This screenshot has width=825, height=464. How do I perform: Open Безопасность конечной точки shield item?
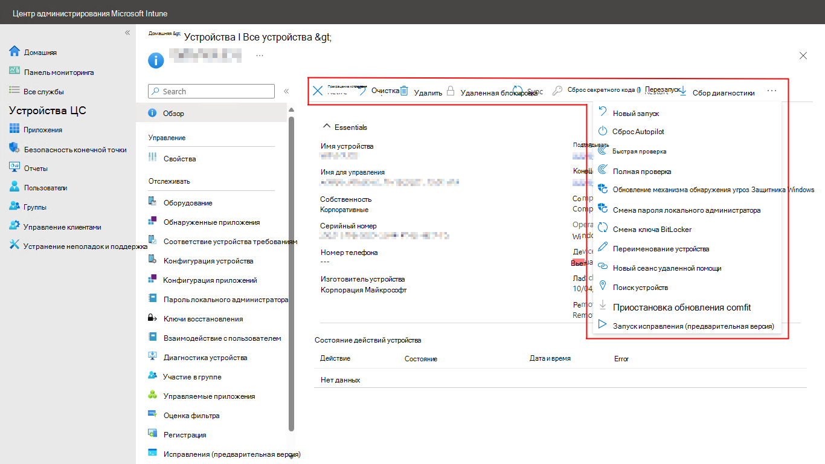coord(68,149)
